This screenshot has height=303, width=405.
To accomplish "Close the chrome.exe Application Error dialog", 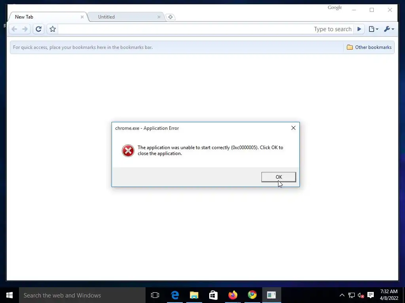I will 293,128.
